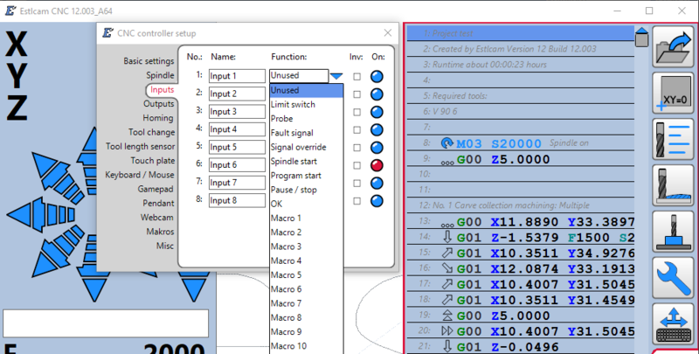
Task: Collapse Function dropdown arrow for Input 1
Action: [x=336, y=76]
